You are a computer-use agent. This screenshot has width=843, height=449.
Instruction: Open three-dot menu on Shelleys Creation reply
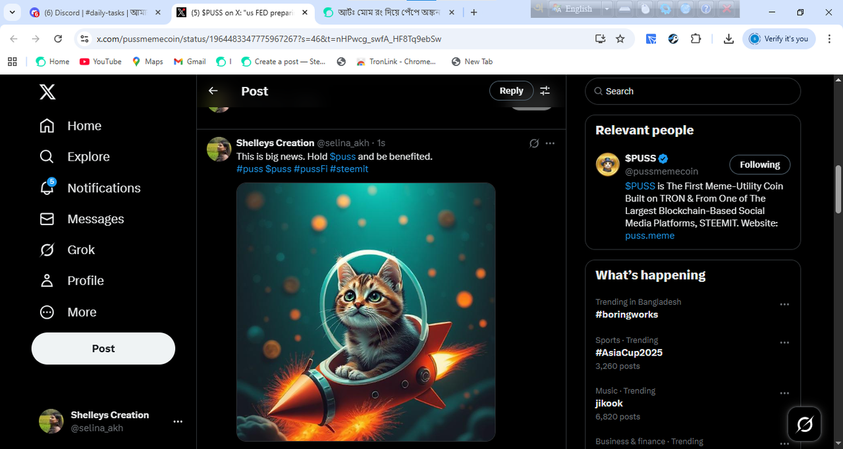[550, 143]
